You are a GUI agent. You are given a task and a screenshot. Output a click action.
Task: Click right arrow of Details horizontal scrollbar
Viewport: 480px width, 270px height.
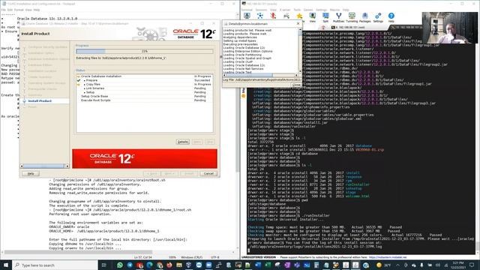click(x=296, y=75)
